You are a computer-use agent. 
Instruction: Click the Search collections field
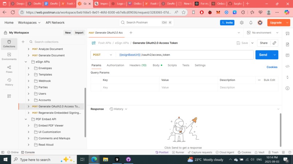point(56,42)
